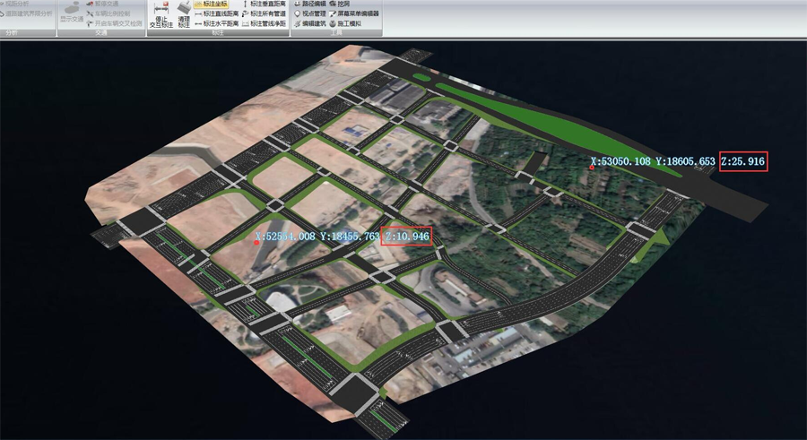Select the 标注坐标 coordinate annotation tool
The height and width of the screenshot is (440, 807).
pos(212,4)
